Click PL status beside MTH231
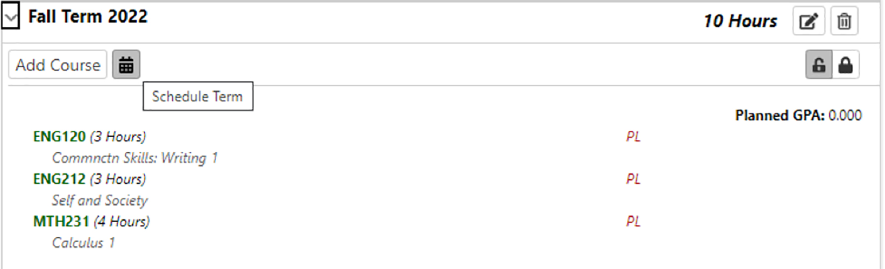 coord(633,222)
